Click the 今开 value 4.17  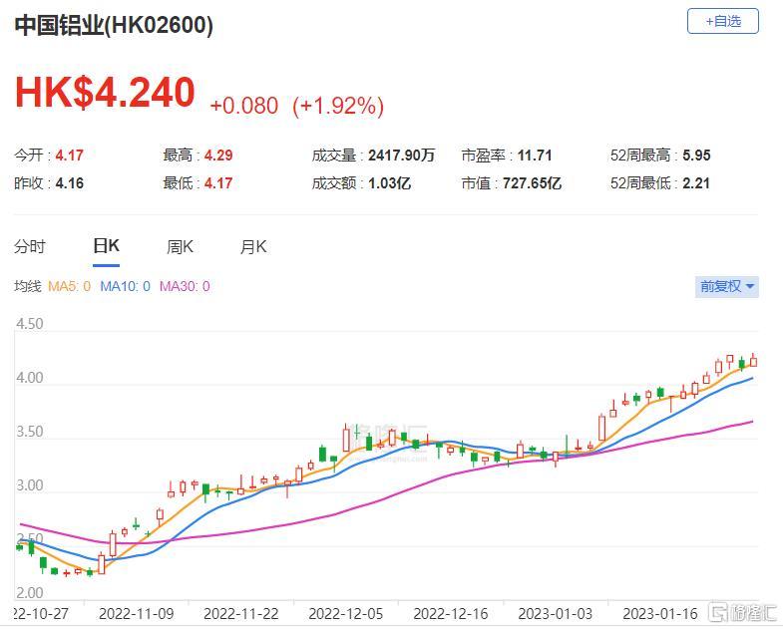[70, 156]
